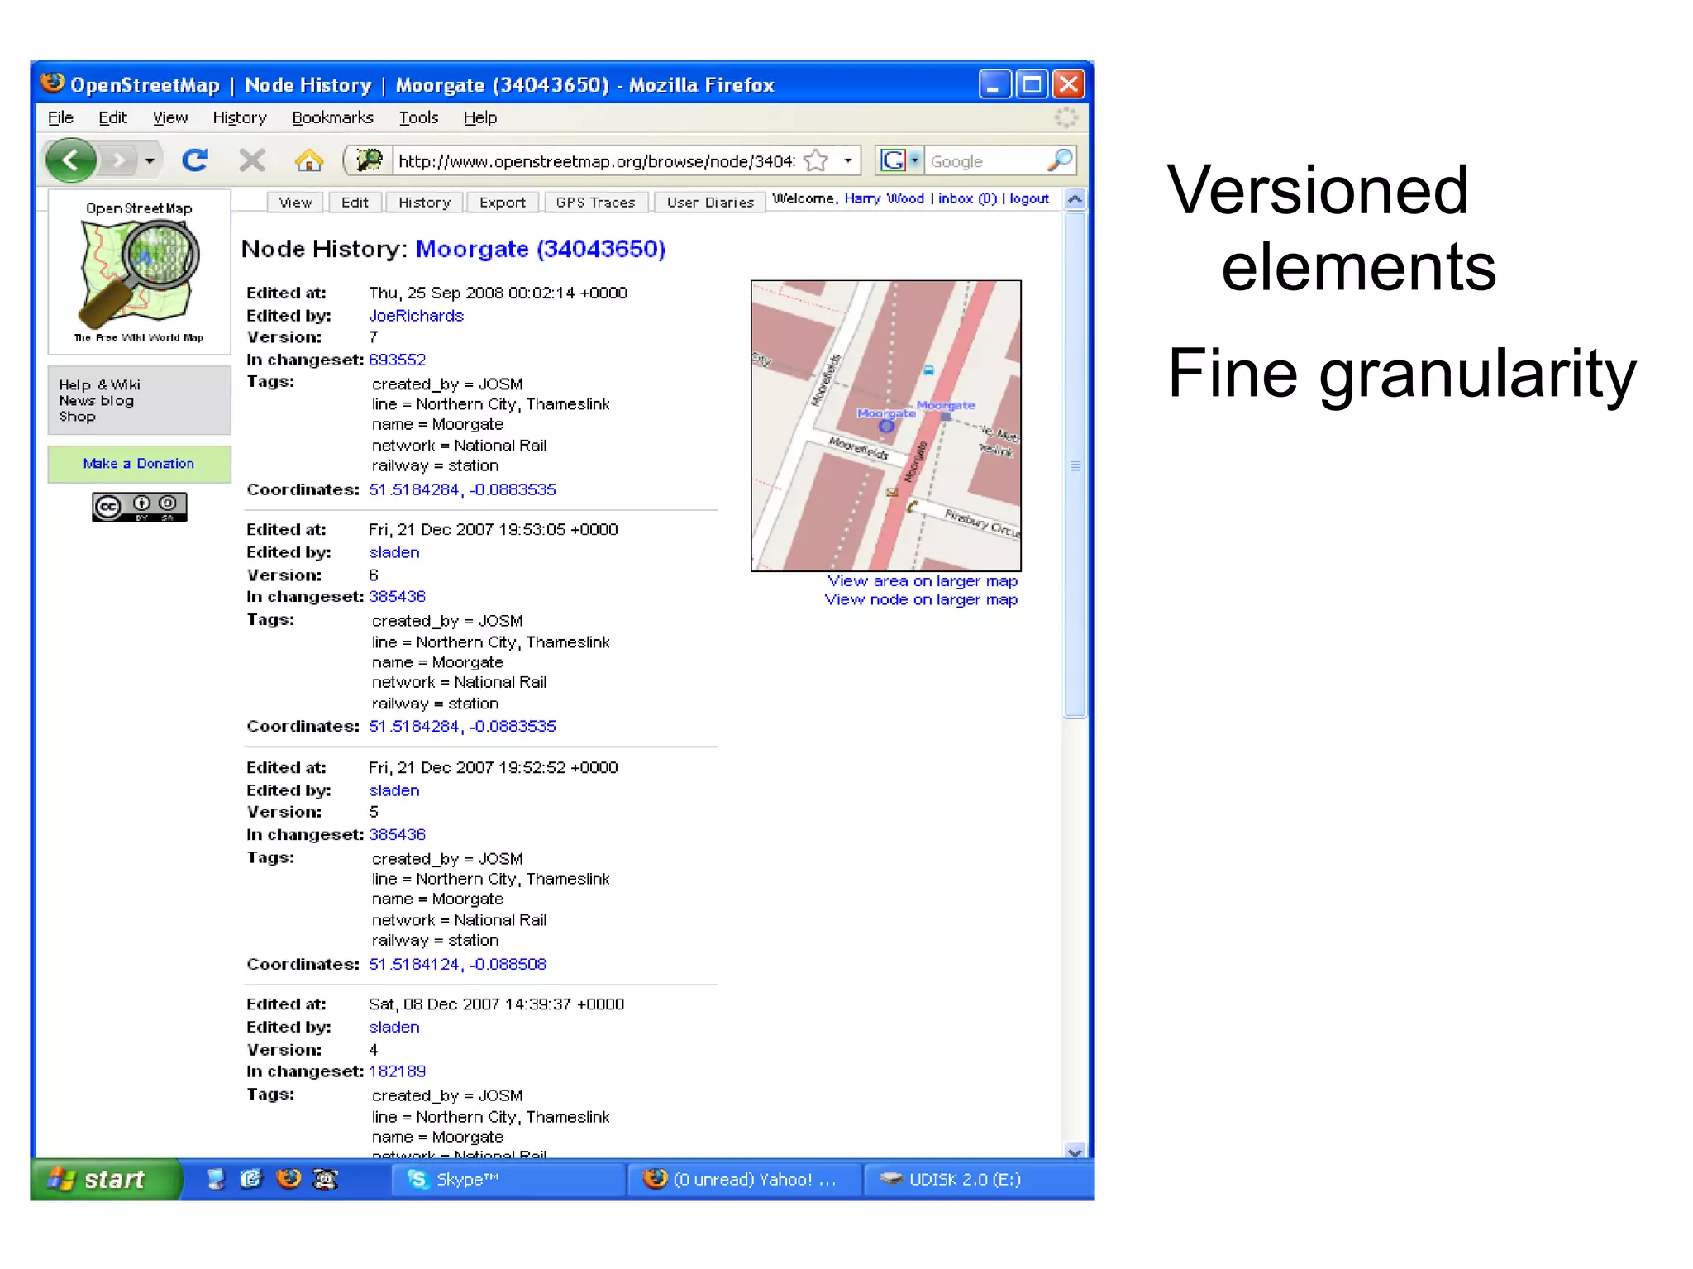The height and width of the screenshot is (1269, 1693).
Task: Click the OpenStreetMap logo image
Action: (139, 273)
